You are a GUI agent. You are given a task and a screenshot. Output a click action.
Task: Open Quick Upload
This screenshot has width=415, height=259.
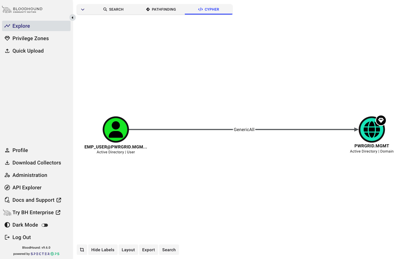[36, 51]
